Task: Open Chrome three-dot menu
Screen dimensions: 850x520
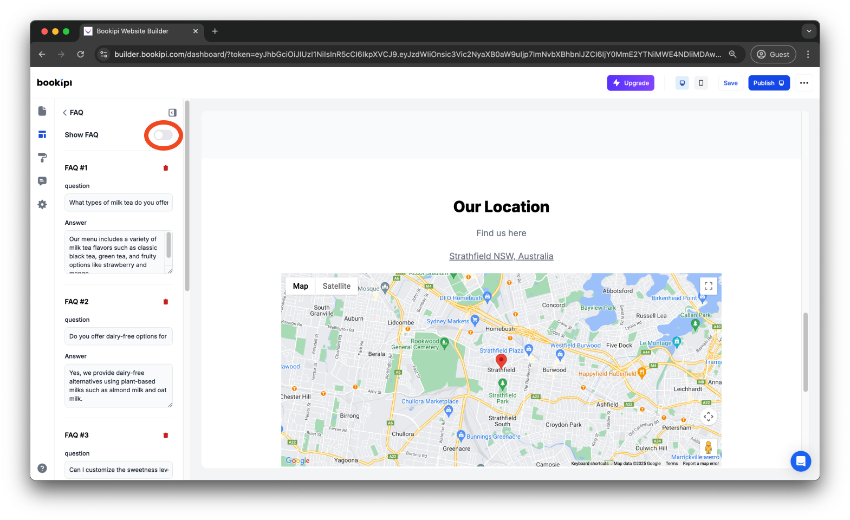Action: [x=808, y=54]
